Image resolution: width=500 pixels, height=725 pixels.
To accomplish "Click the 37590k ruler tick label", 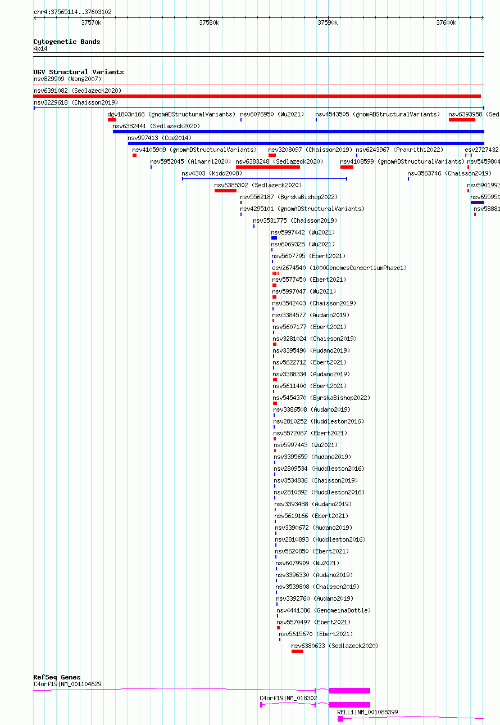I will pos(328,22).
